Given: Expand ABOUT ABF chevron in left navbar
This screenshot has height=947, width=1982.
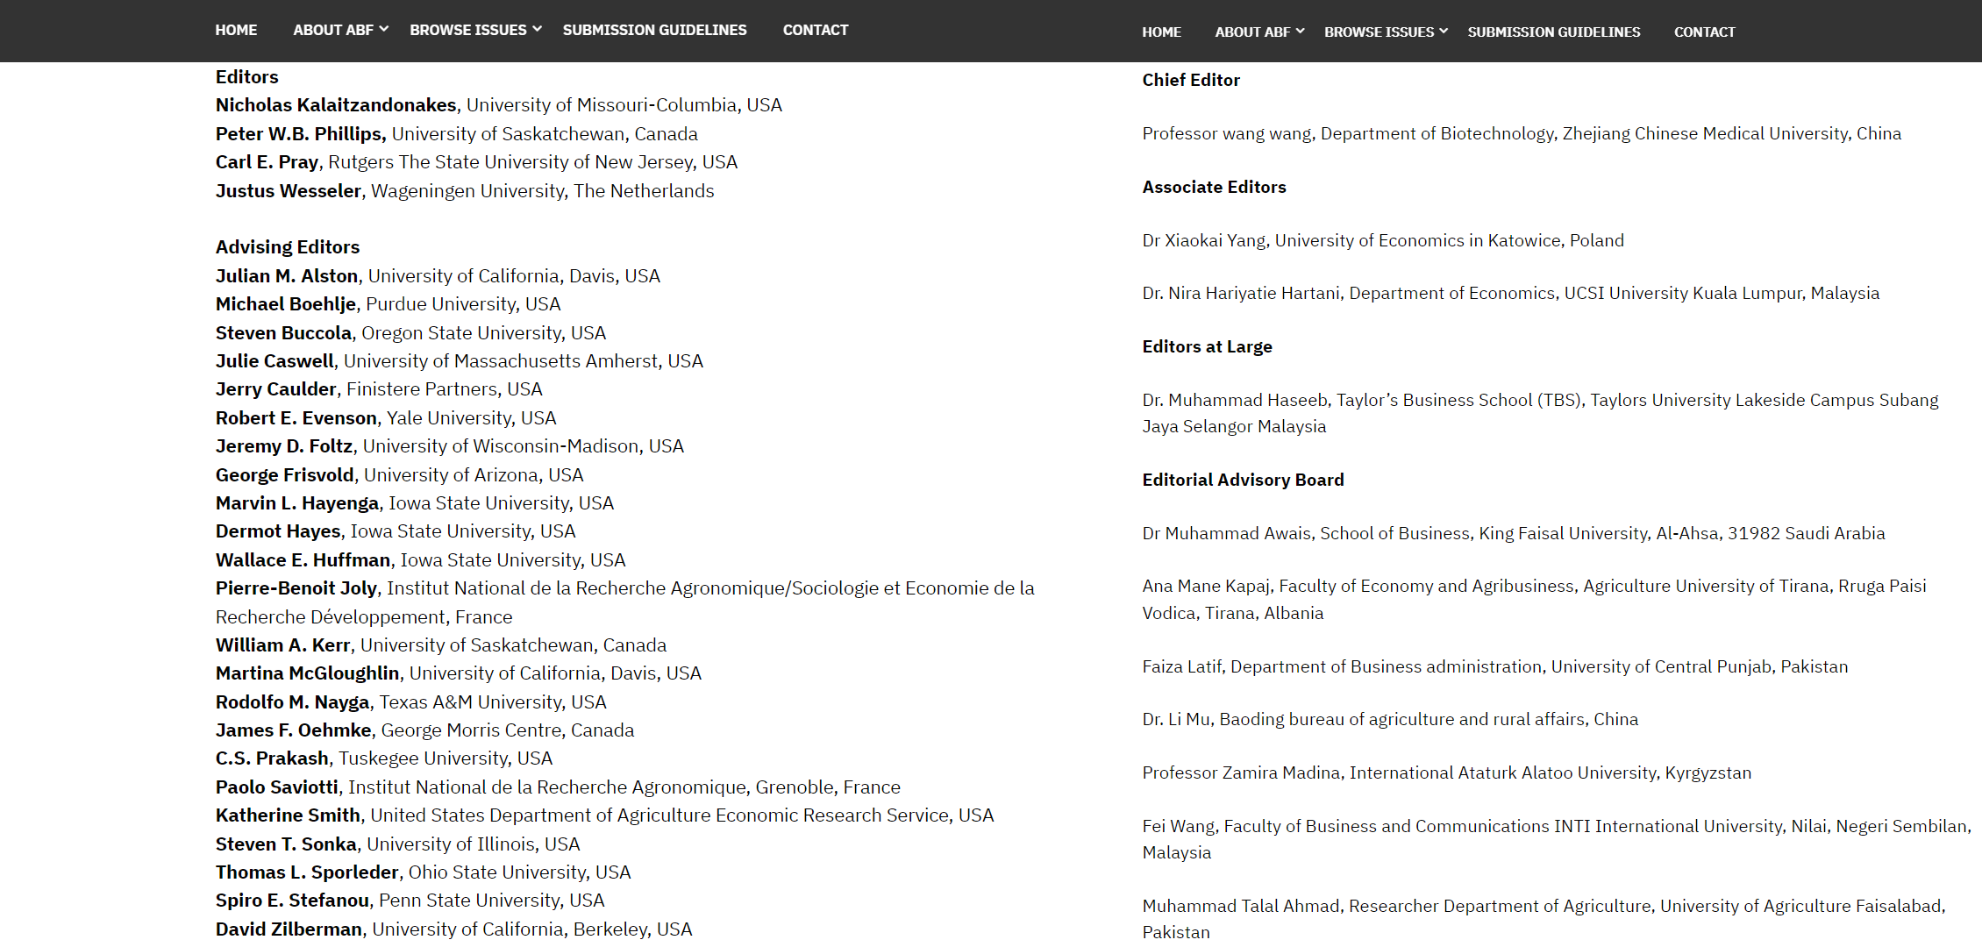Looking at the screenshot, I should 383,29.
